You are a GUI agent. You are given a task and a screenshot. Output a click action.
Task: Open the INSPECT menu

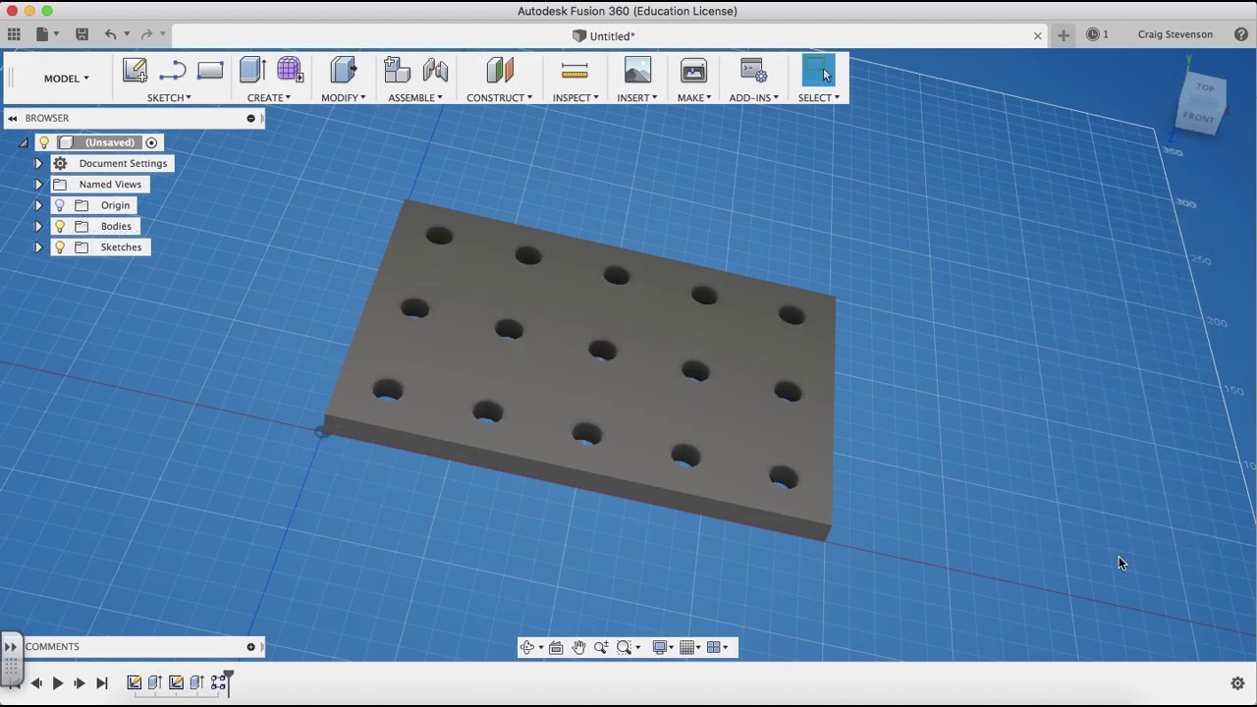tap(574, 98)
